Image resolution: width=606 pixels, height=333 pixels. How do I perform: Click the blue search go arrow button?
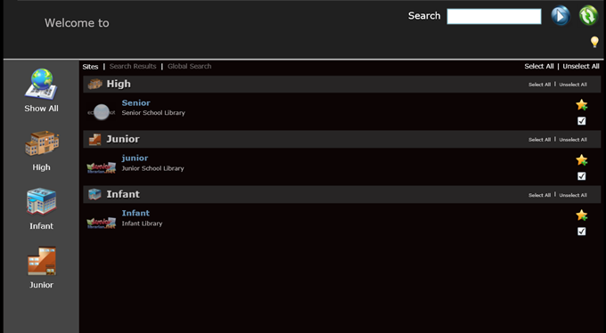(x=561, y=16)
